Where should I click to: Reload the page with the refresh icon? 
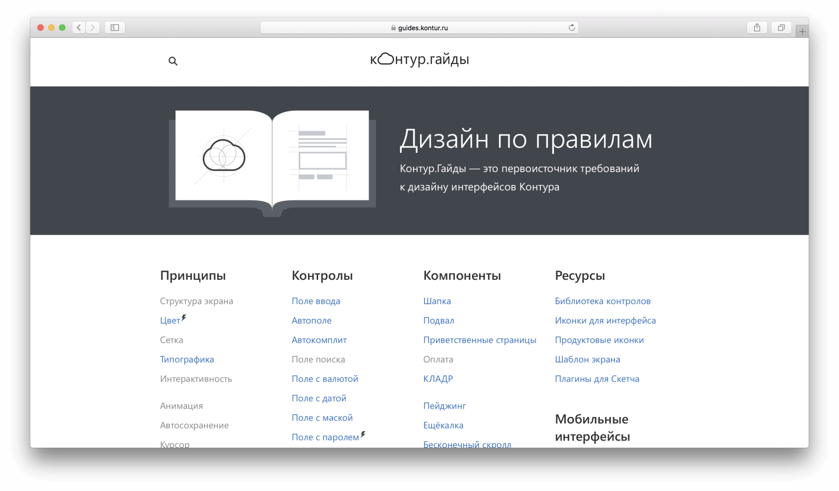click(572, 27)
